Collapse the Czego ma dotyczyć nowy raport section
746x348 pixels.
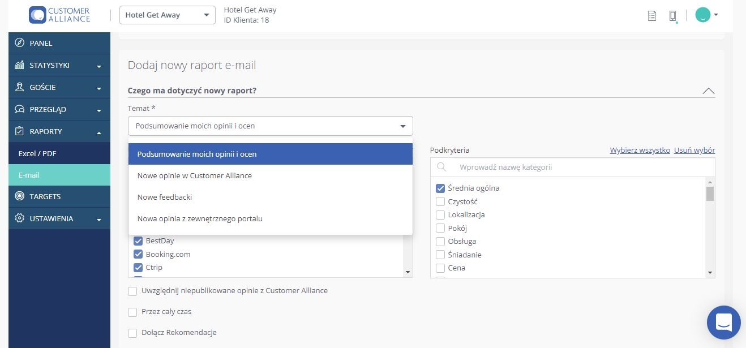coord(708,91)
